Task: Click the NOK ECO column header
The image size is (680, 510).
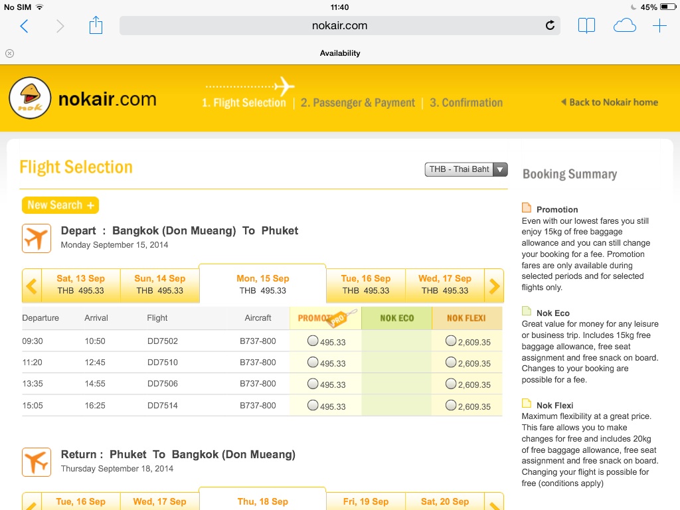Action: 397,318
